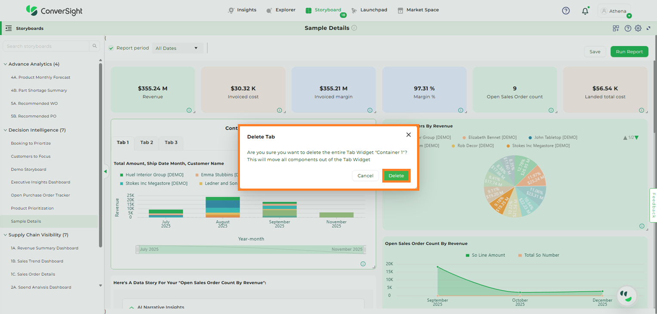Image resolution: width=657 pixels, height=314 pixels.
Task: Open the chat assistant bubble icon
Action: pos(626,295)
